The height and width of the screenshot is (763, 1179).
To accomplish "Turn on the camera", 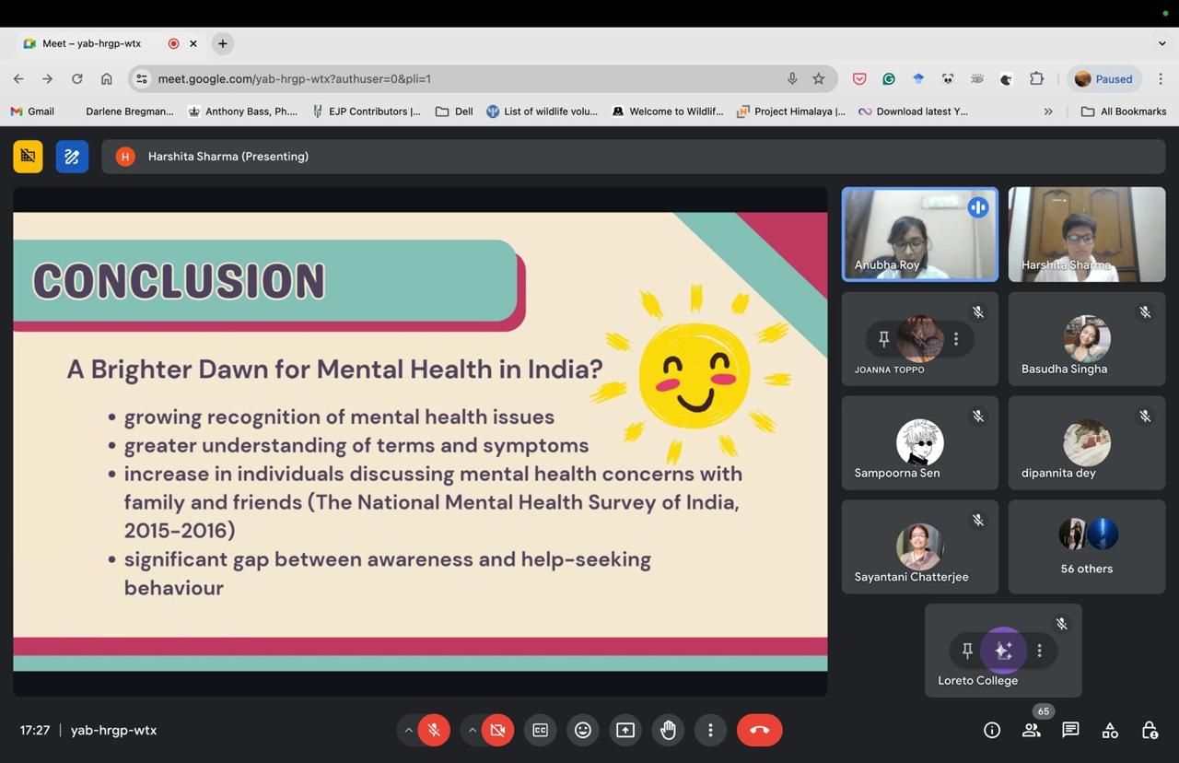I will tap(497, 730).
